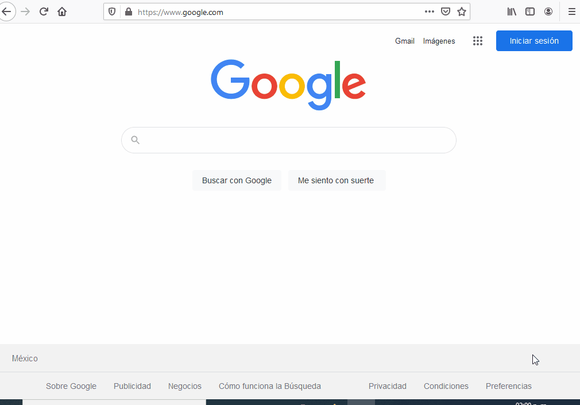Viewport: 580px width, 405px height.
Task: Click Me siento con suerte button
Action: click(336, 180)
